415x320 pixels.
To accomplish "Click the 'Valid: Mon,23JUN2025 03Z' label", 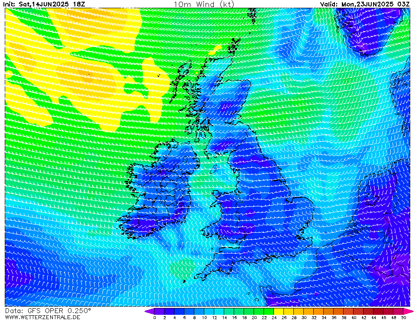I will coord(365,4).
